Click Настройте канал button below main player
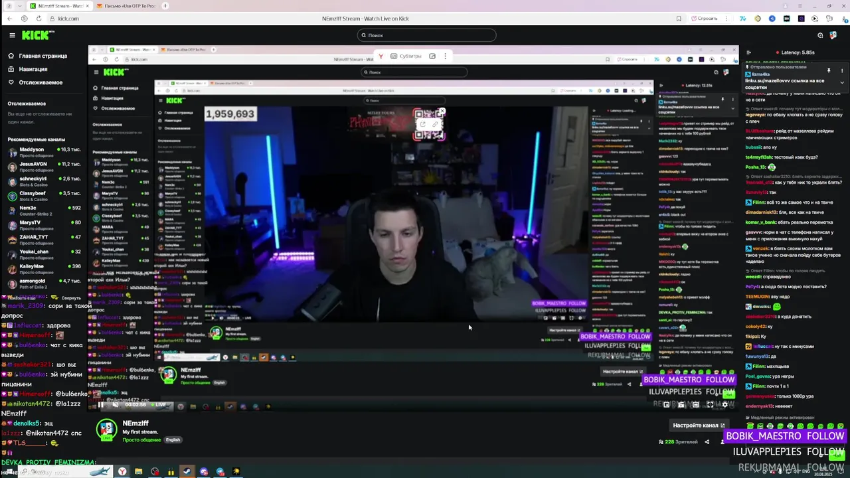The width and height of the screenshot is (850, 478). tap(699, 426)
